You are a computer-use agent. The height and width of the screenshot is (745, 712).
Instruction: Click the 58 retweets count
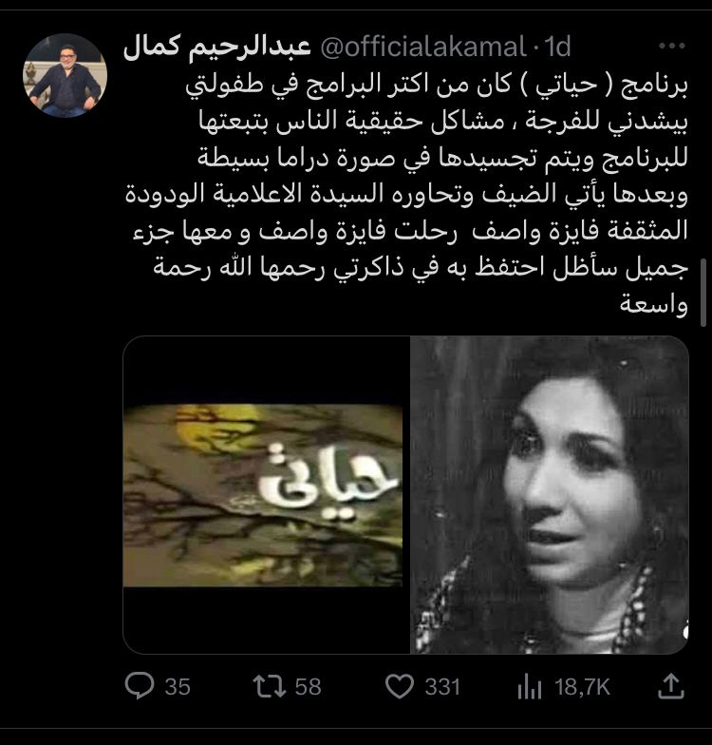coord(308,688)
